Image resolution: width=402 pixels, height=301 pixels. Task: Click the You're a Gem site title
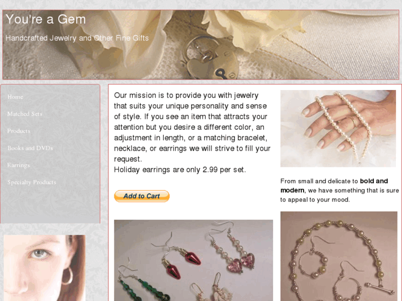46,19
